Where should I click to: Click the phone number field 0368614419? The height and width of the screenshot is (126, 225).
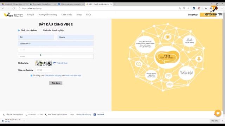tap(56, 43)
